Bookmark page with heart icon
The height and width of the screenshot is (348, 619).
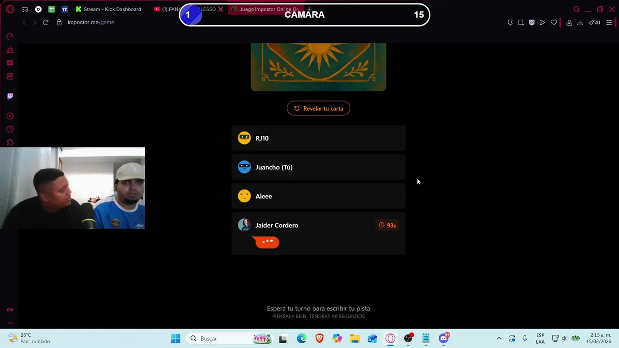pyautogui.click(x=554, y=22)
